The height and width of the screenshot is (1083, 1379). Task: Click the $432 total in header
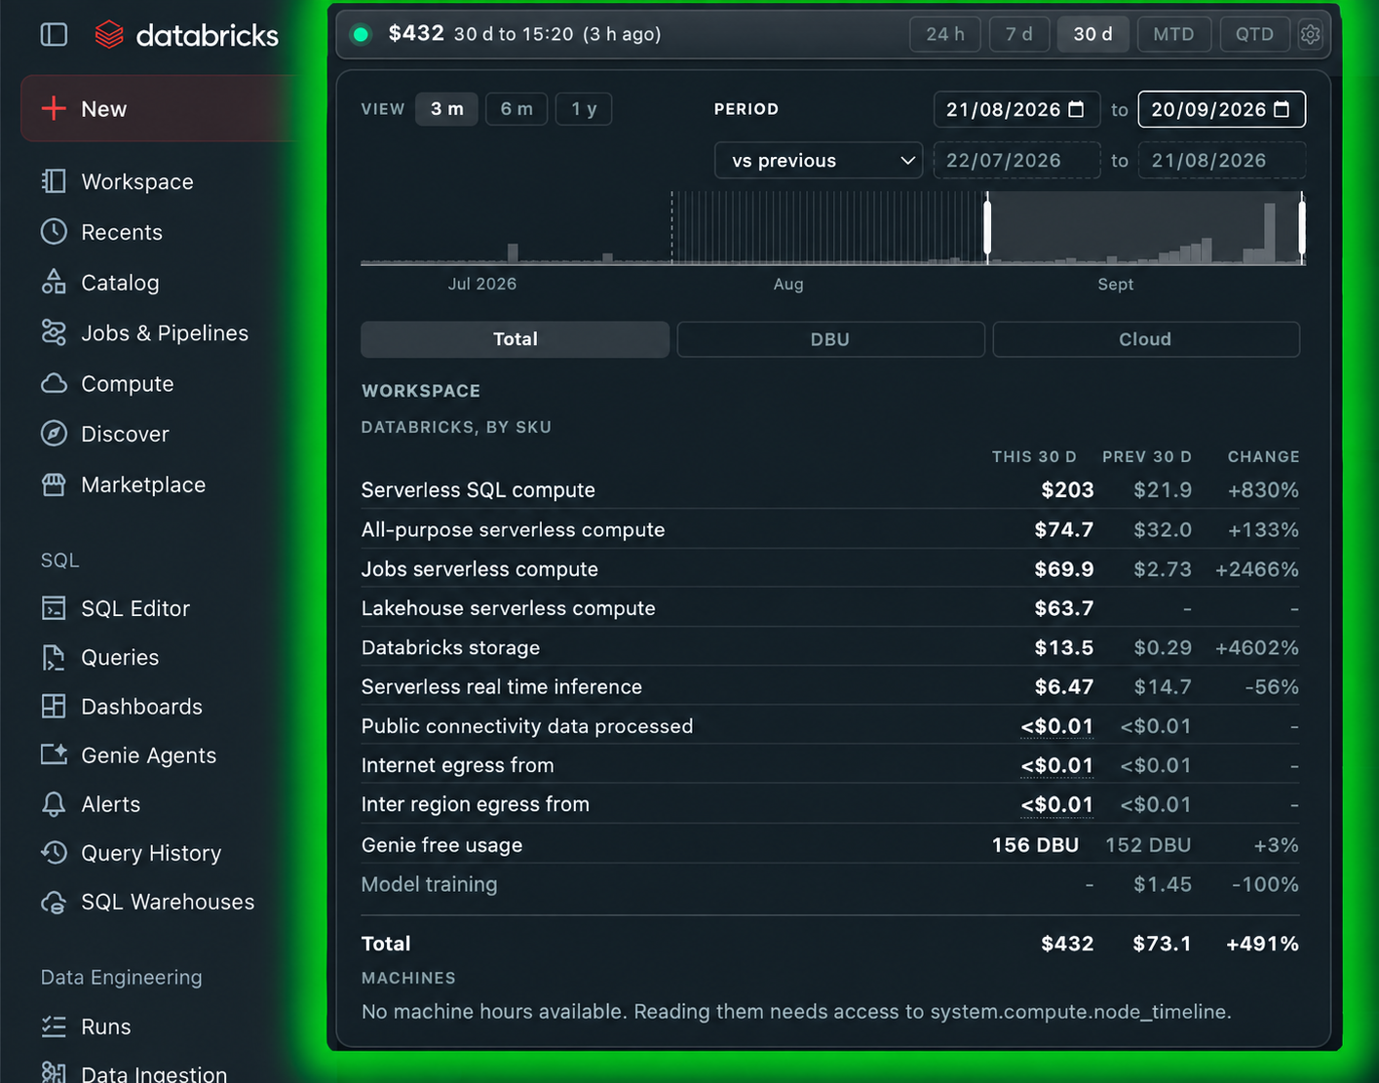tap(416, 33)
